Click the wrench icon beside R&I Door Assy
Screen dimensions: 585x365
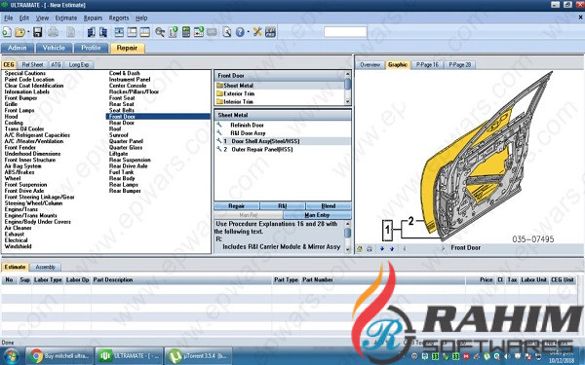click(x=219, y=133)
